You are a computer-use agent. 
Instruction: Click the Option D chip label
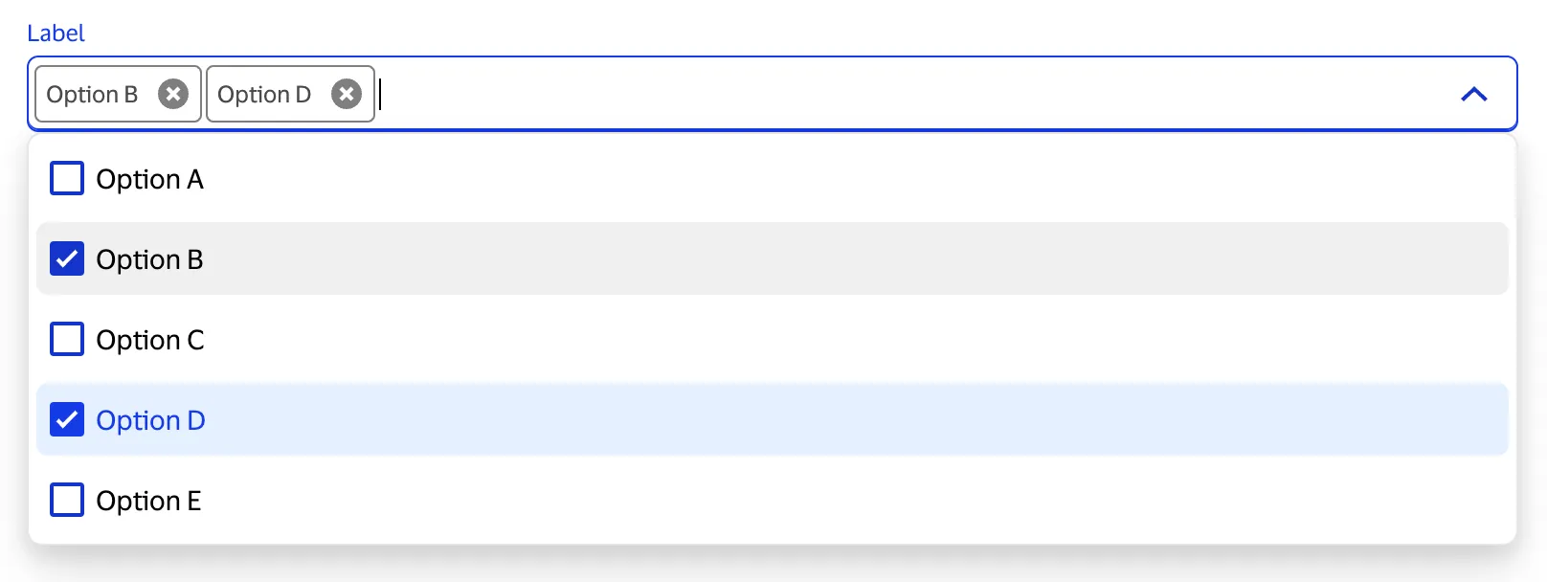[x=264, y=94]
